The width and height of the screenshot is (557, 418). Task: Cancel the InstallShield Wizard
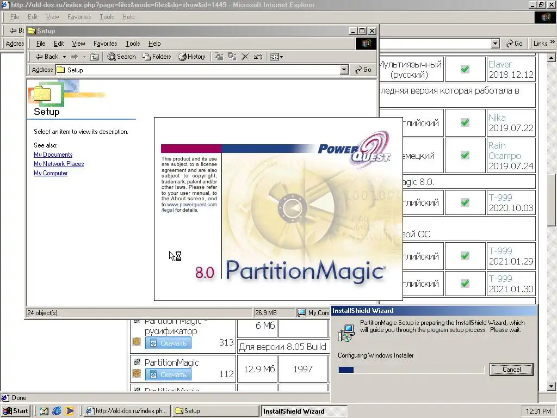pos(511,370)
